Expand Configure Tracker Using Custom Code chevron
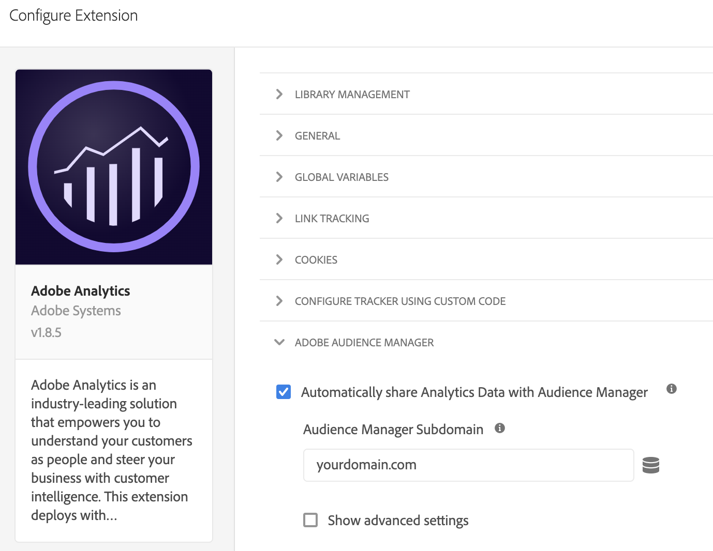 tap(279, 301)
